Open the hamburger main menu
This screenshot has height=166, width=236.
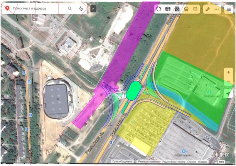click(x=229, y=9)
